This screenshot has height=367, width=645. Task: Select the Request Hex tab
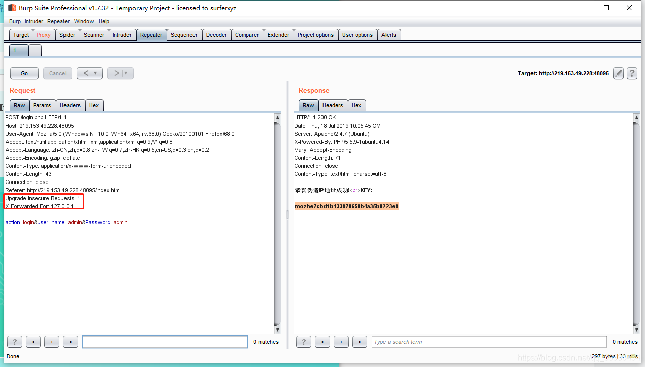coord(94,105)
